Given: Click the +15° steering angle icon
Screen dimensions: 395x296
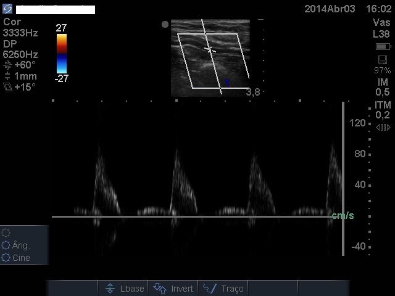Looking at the screenshot, I should (7, 88).
